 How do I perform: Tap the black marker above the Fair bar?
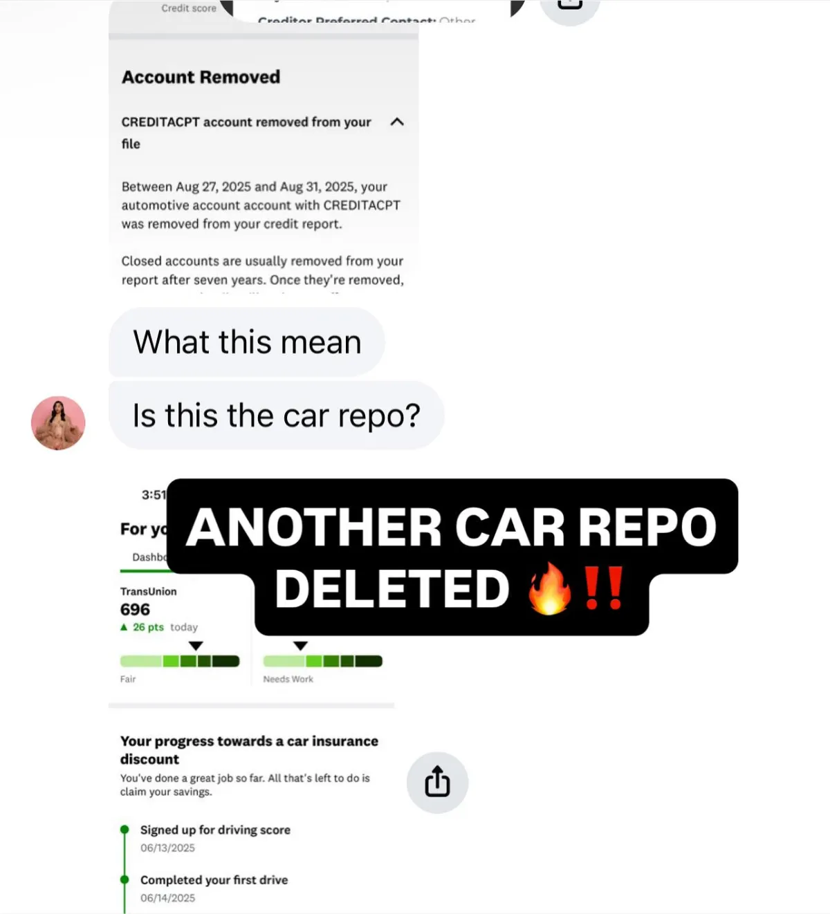[196, 646]
